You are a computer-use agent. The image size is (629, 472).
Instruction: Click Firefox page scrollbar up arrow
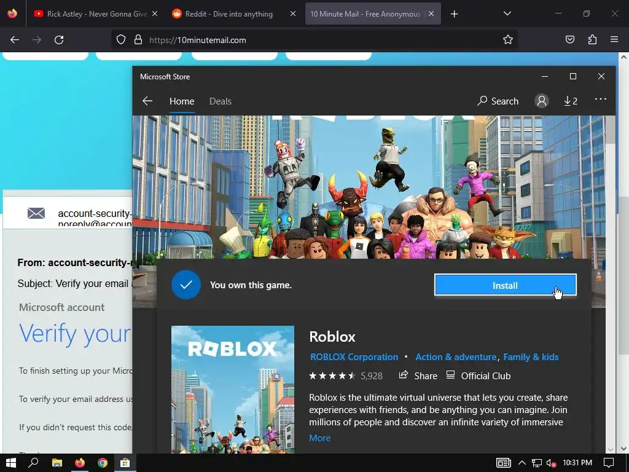623,57
